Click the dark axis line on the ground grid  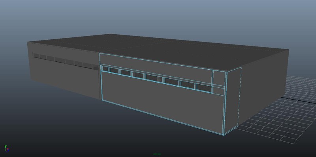tap(298, 100)
